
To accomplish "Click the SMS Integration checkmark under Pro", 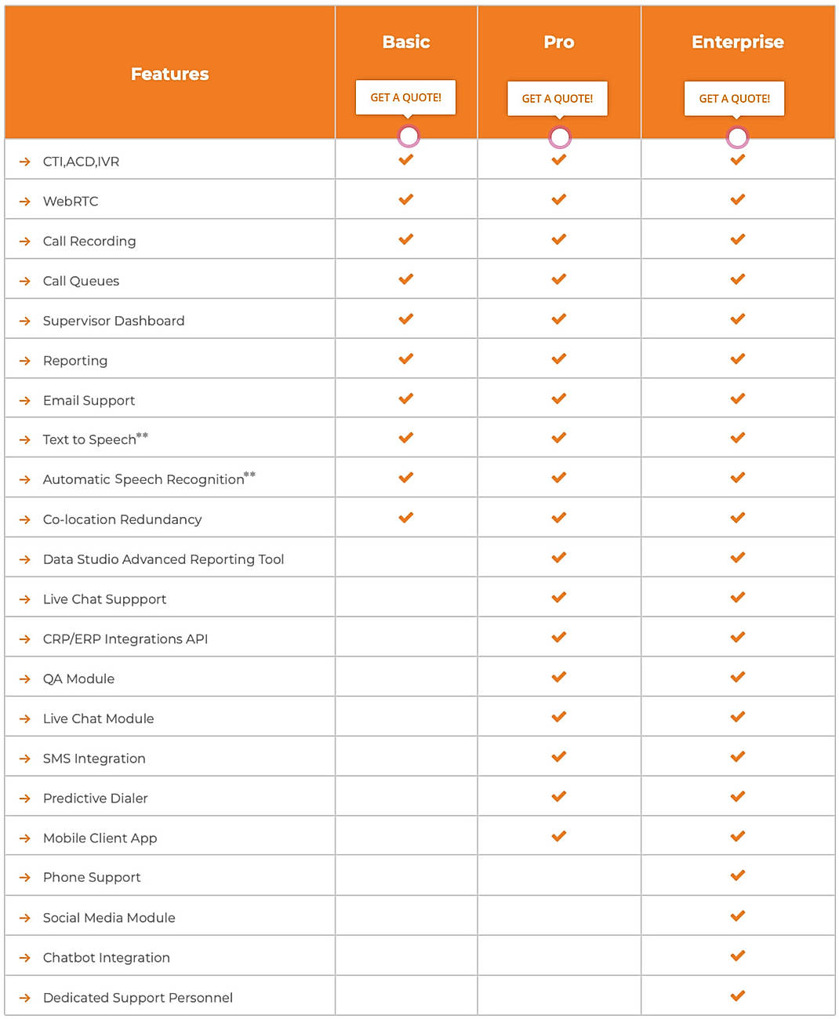I will tap(559, 756).
